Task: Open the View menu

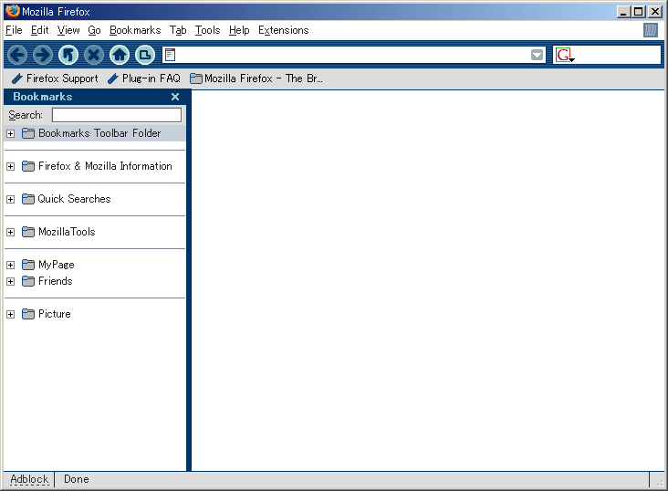Action: click(68, 30)
